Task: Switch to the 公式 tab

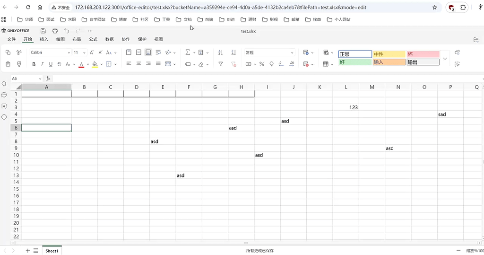Action: coord(93,39)
